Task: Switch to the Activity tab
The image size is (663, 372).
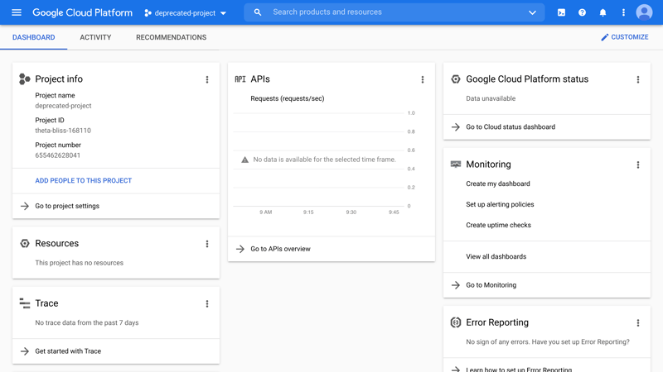Action: pos(95,37)
